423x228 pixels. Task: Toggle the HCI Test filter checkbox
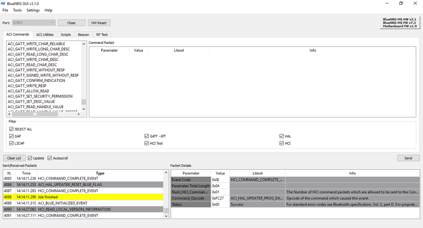(147, 143)
